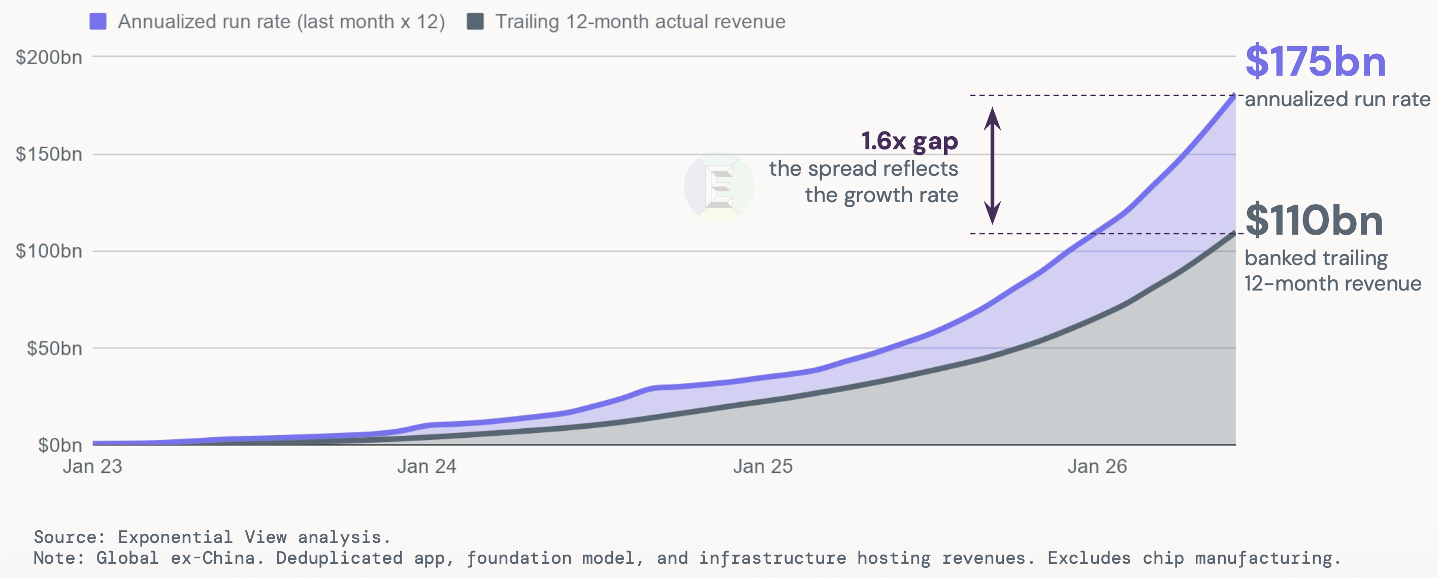The width and height of the screenshot is (1438, 578).
Task: Click the $200bn y-axis label
Action: click(49, 57)
